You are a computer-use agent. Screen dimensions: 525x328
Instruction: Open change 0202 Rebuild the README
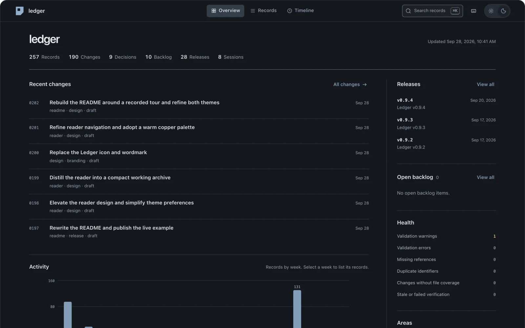pos(199,106)
